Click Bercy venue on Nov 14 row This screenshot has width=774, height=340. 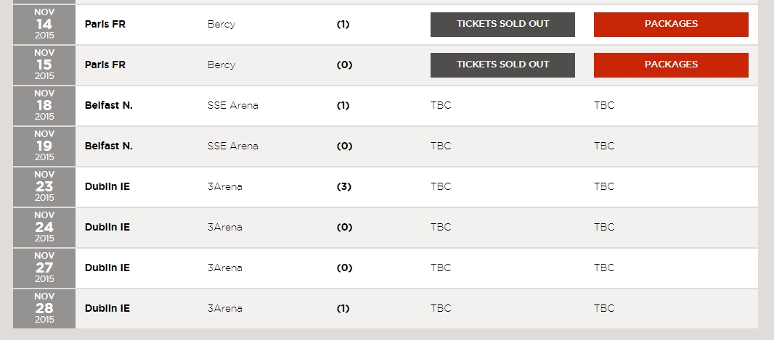pos(221,25)
